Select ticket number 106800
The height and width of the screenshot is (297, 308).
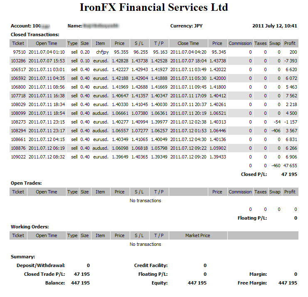(18, 87)
